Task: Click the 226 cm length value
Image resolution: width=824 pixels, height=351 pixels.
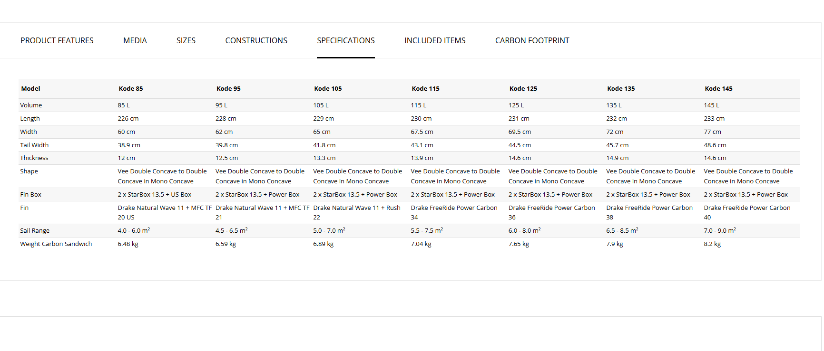Action: tap(128, 118)
